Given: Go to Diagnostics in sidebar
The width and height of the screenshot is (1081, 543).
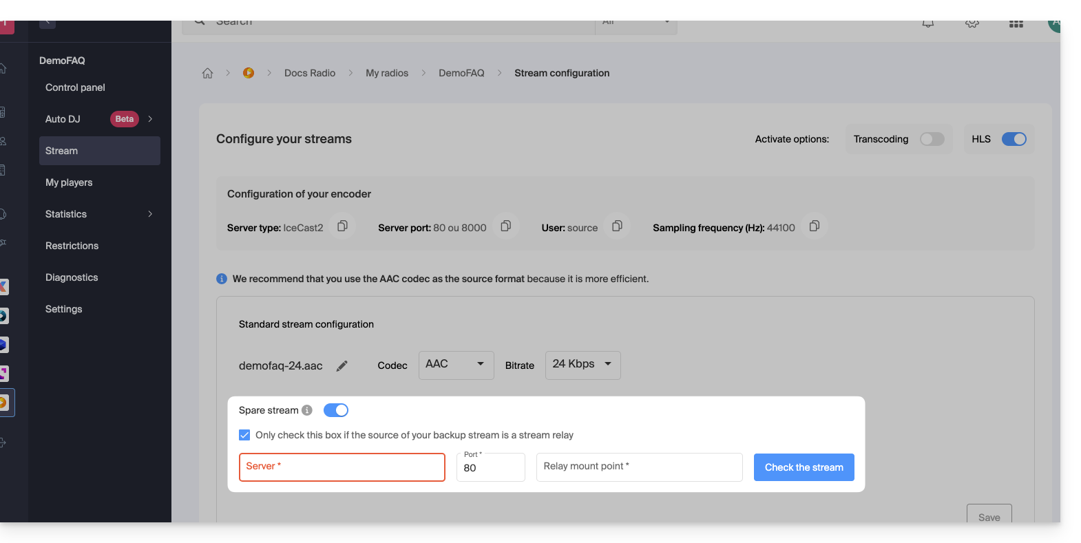Looking at the screenshot, I should point(72,277).
